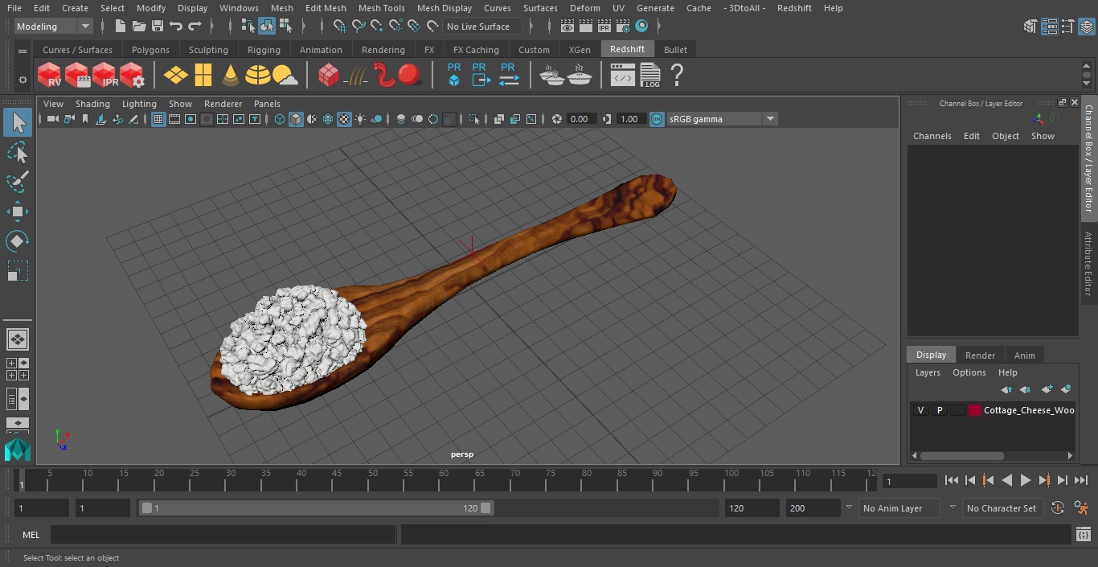The height and width of the screenshot is (567, 1098).
Task: Click the MEL command input line
Action: click(223, 535)
